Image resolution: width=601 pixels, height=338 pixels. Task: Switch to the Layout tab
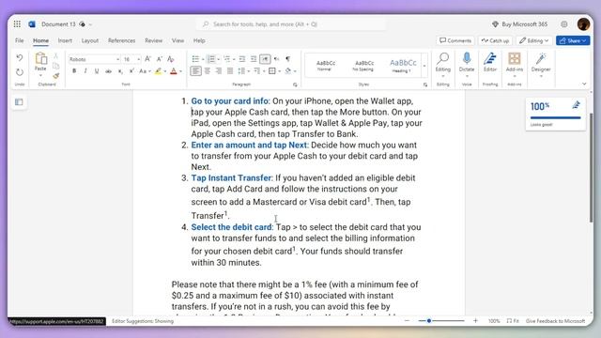pos(90,40)
